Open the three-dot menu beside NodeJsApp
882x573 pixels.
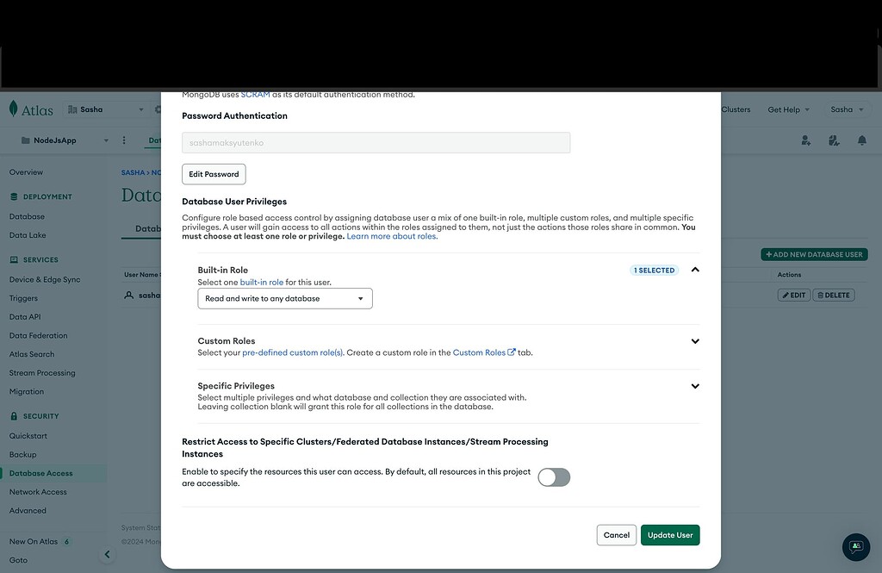click(123, 140)
